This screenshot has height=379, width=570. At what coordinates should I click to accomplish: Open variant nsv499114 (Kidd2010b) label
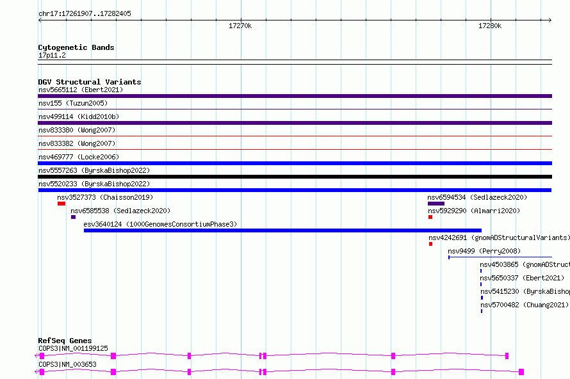pos(79,117)
